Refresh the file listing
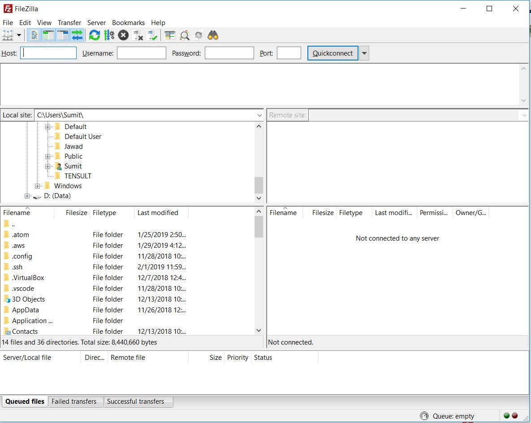This screenshot has height=423, width=531. click(x=94, y=35)
